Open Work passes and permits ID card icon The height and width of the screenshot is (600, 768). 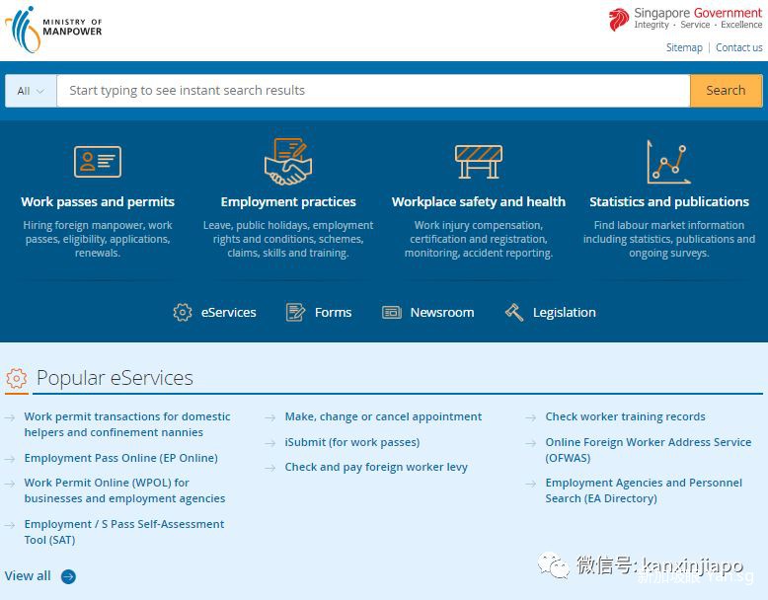pyautogui.click(x=98, y=162)
